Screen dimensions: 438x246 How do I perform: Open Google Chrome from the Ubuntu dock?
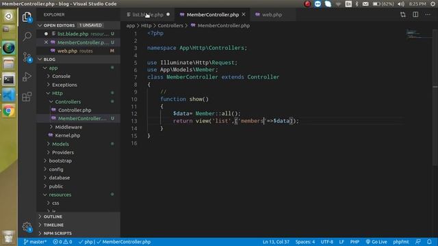[9, 111]
